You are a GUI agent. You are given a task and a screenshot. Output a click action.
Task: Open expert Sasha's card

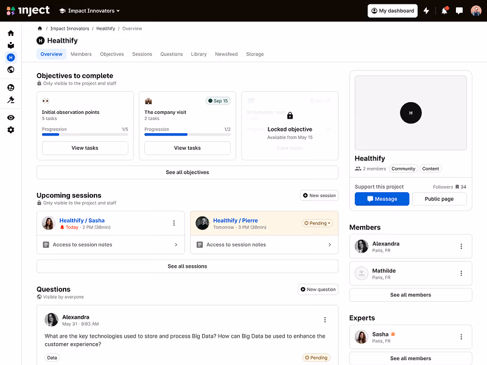tap(410, 337)
